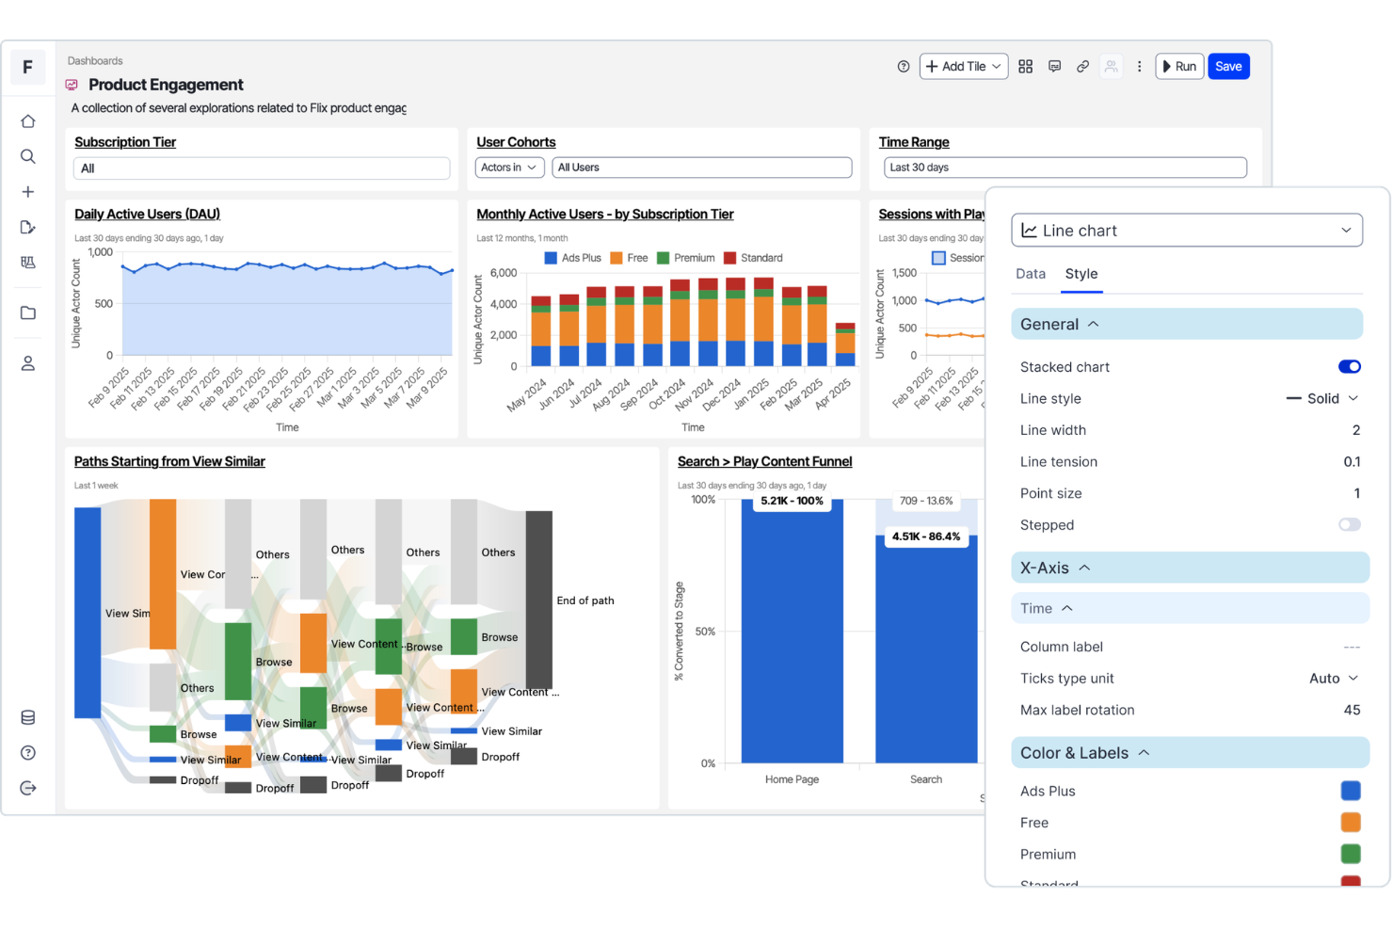Screen dimensions: 1393x929
Task: Open the Line chart type dropdown
Action: (x=1186, y=230)
